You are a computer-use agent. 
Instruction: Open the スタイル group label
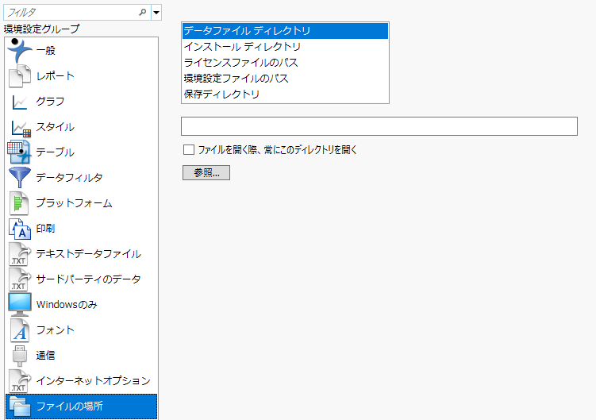[x=55, y=127]
